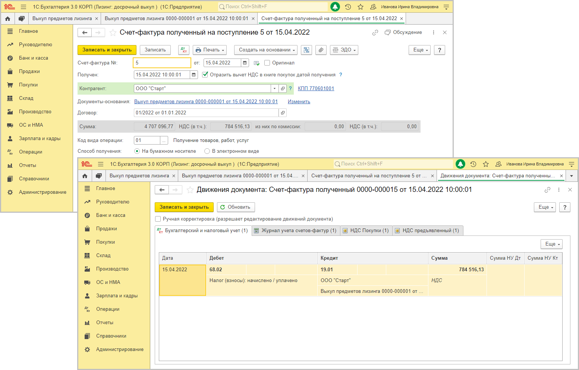This screenshot has height=370, width=579.
Task: Click the home icon in the front window tab bar
Action: 85,176
